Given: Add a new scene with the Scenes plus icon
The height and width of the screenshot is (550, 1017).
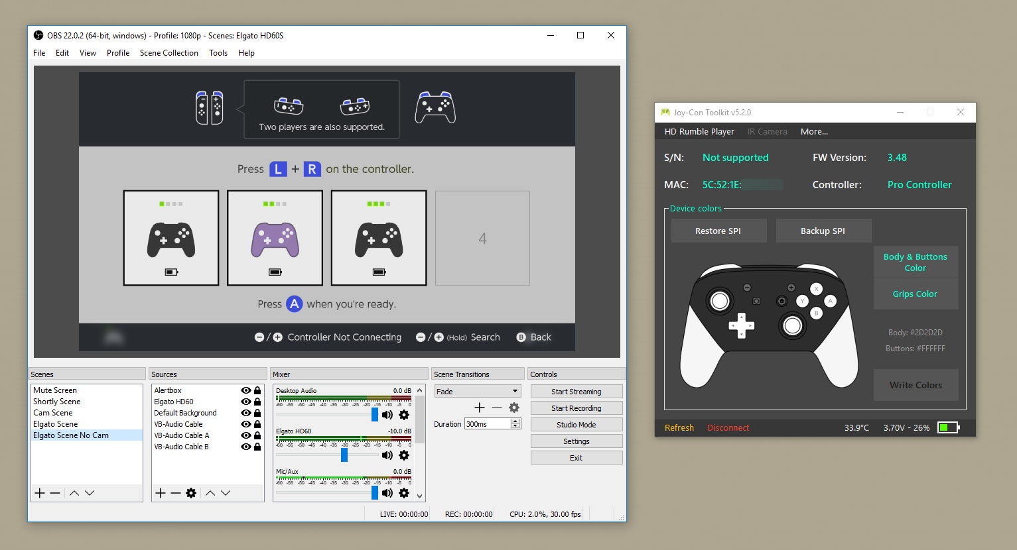Looking at the screenshot, I should 40,493.
